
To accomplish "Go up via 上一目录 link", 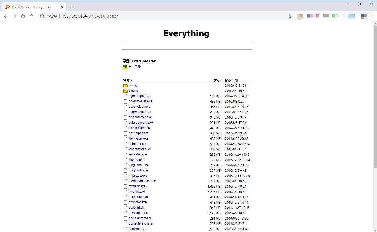I will [x=135, y=67].
